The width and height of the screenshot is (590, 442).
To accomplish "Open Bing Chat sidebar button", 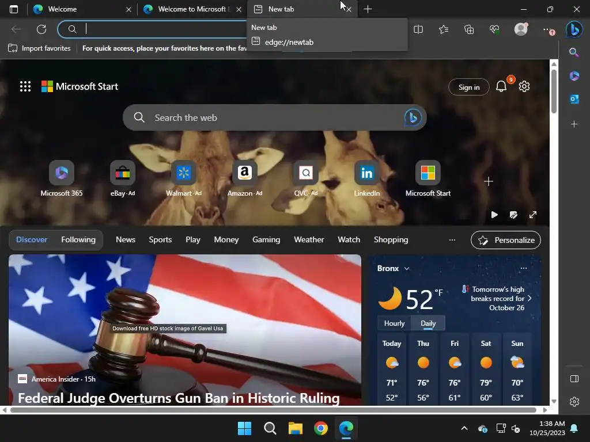I will 574,29.
